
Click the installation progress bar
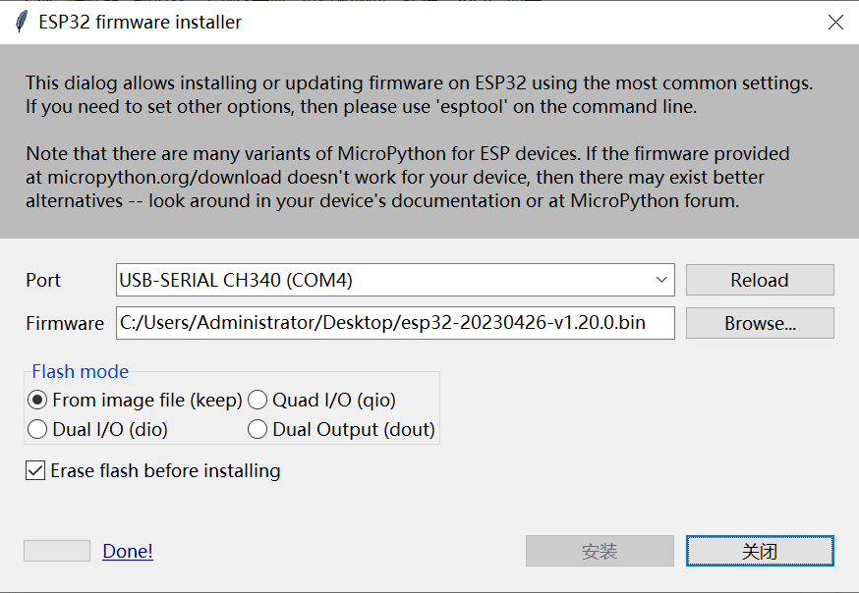pyautogui.click(x=57, y=551)
